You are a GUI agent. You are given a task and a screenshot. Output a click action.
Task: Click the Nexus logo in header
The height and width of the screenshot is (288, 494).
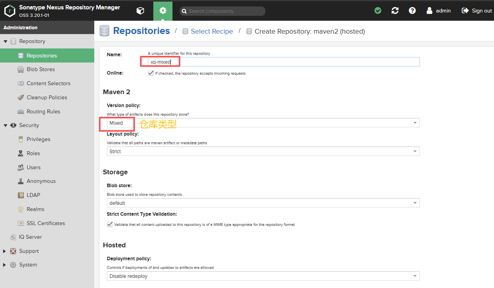pos(9,11)
